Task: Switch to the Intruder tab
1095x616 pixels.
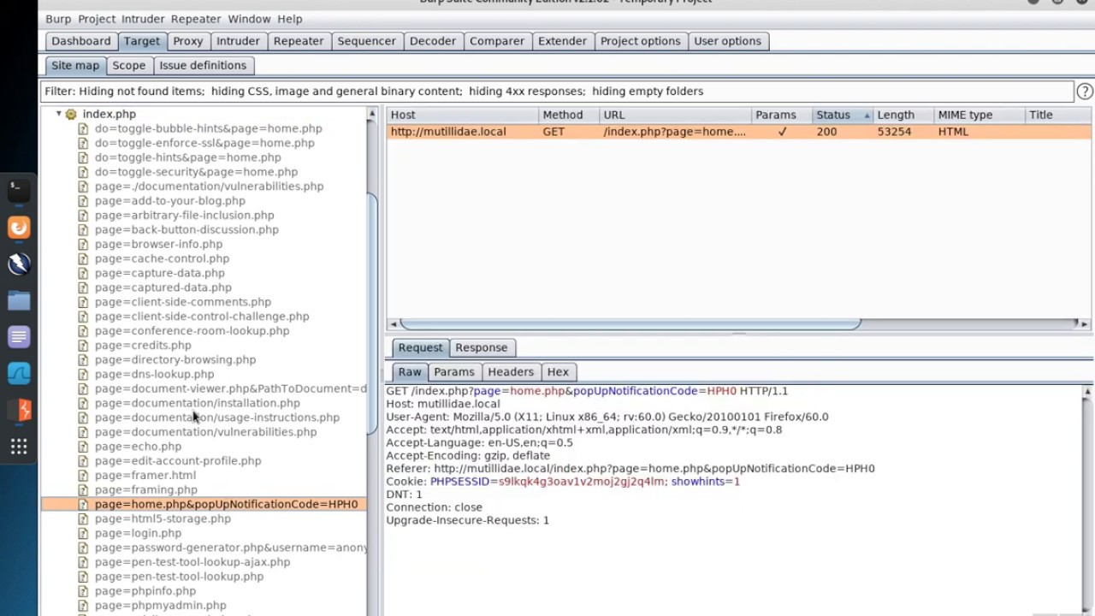Action: (238, 41)
